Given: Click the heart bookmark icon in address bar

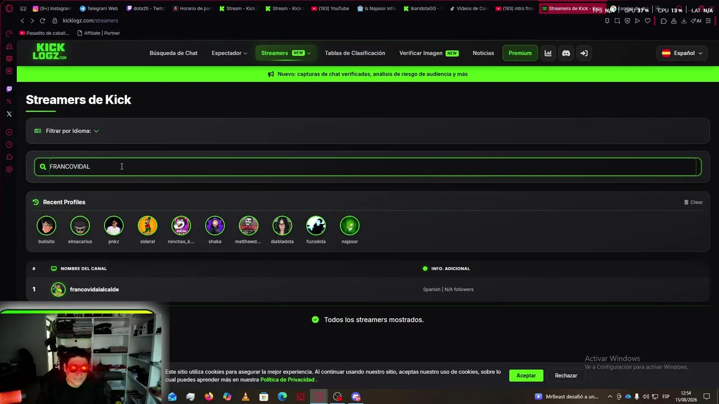Looking at the screenshot, I should pyautogui.click(x=647, y=21).
